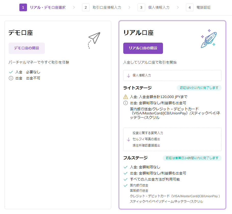Image resolution: width=232 pixels, height=214 pixels.
Task: Click the checkmark beside すべての入出金方法が利用可能
Action: pos(126,179)
